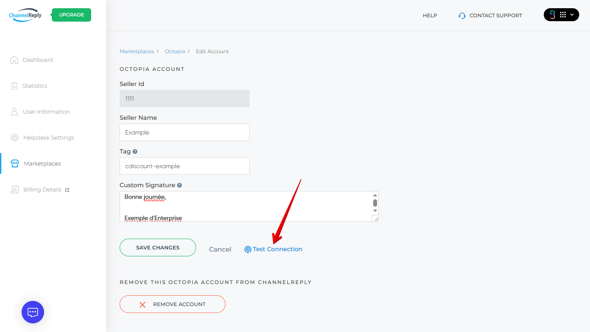Expand the account dropdown chevron
The height and width of the screenshot is (332, 590).
pos(572,15)
